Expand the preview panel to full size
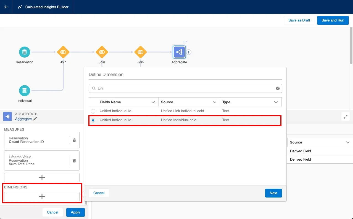The width and height of the screenshot is (353, 219). [345, 117]
